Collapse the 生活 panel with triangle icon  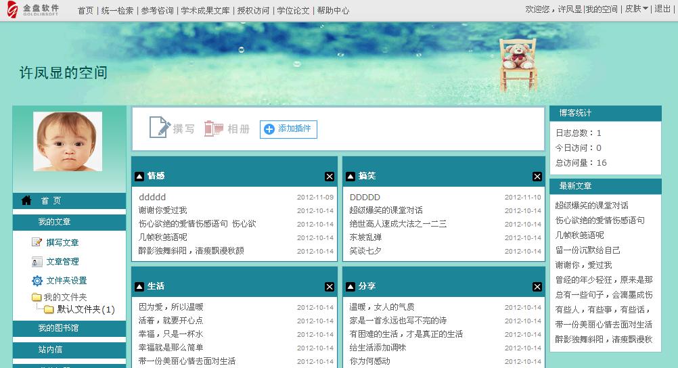[x=139, y=287]
